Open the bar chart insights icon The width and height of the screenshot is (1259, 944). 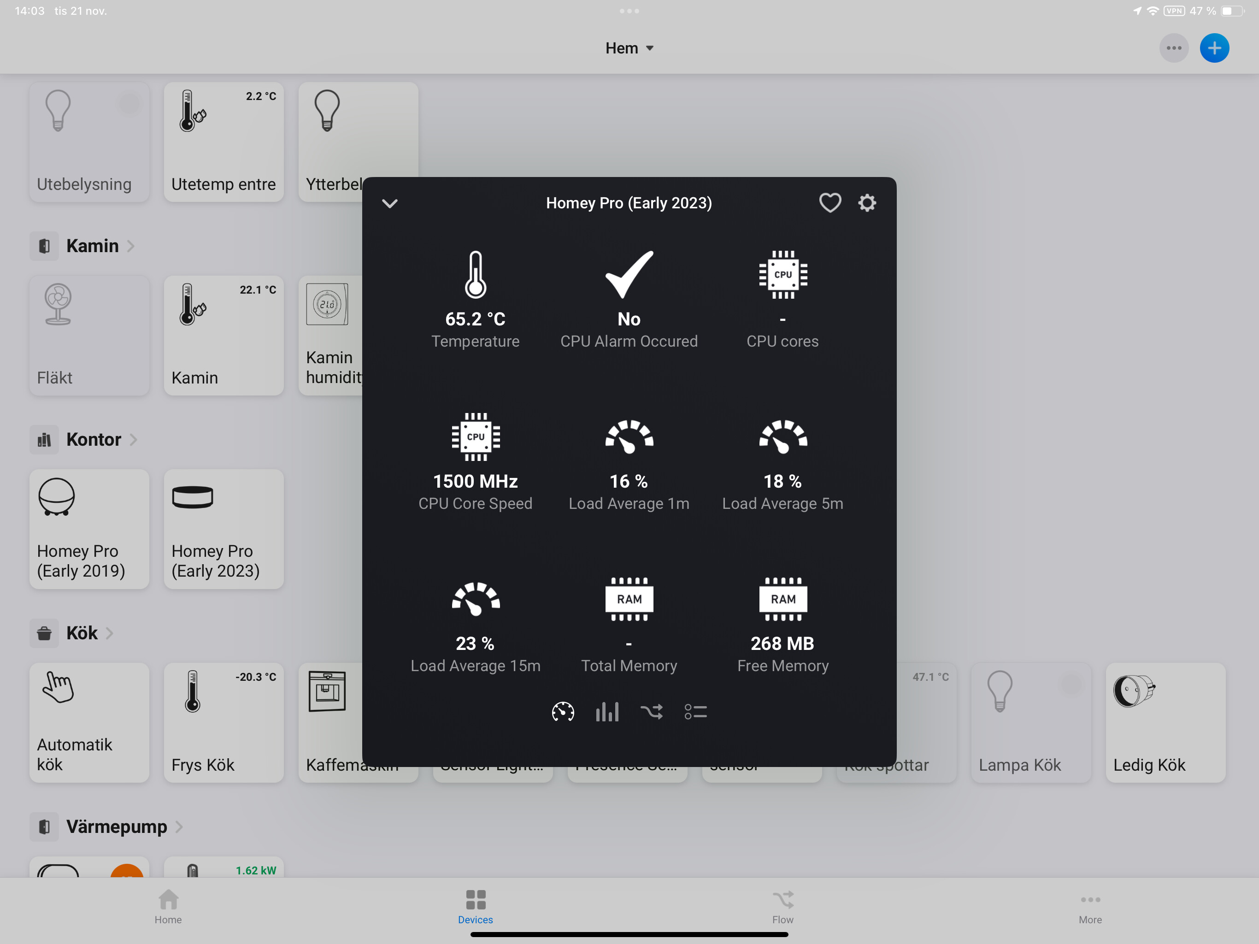coord(607,712)
